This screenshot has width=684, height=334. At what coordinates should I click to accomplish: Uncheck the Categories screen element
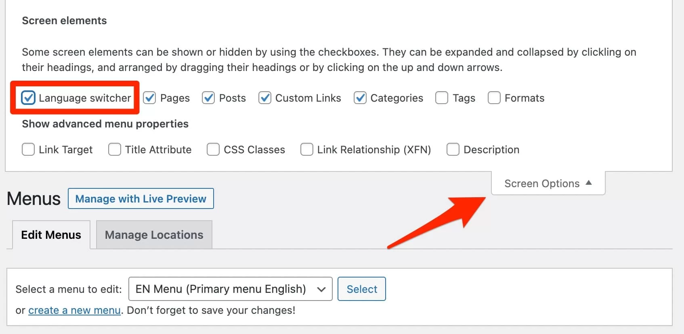pyautogui.click(x=360, y=98)
